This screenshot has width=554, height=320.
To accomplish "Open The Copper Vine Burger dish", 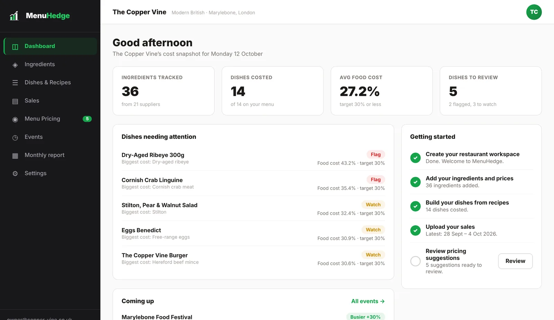I will pos(154,255).
